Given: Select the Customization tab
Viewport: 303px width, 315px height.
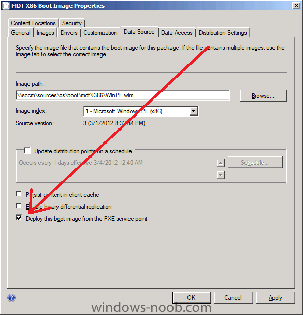Looking at the screenshot, I should [100, 33].
